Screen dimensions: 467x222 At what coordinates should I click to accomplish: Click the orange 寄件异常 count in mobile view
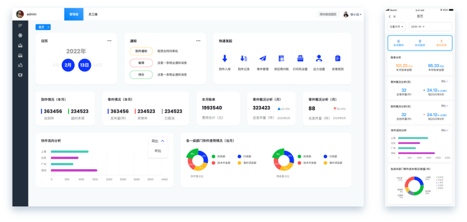(x=441, y=43)
